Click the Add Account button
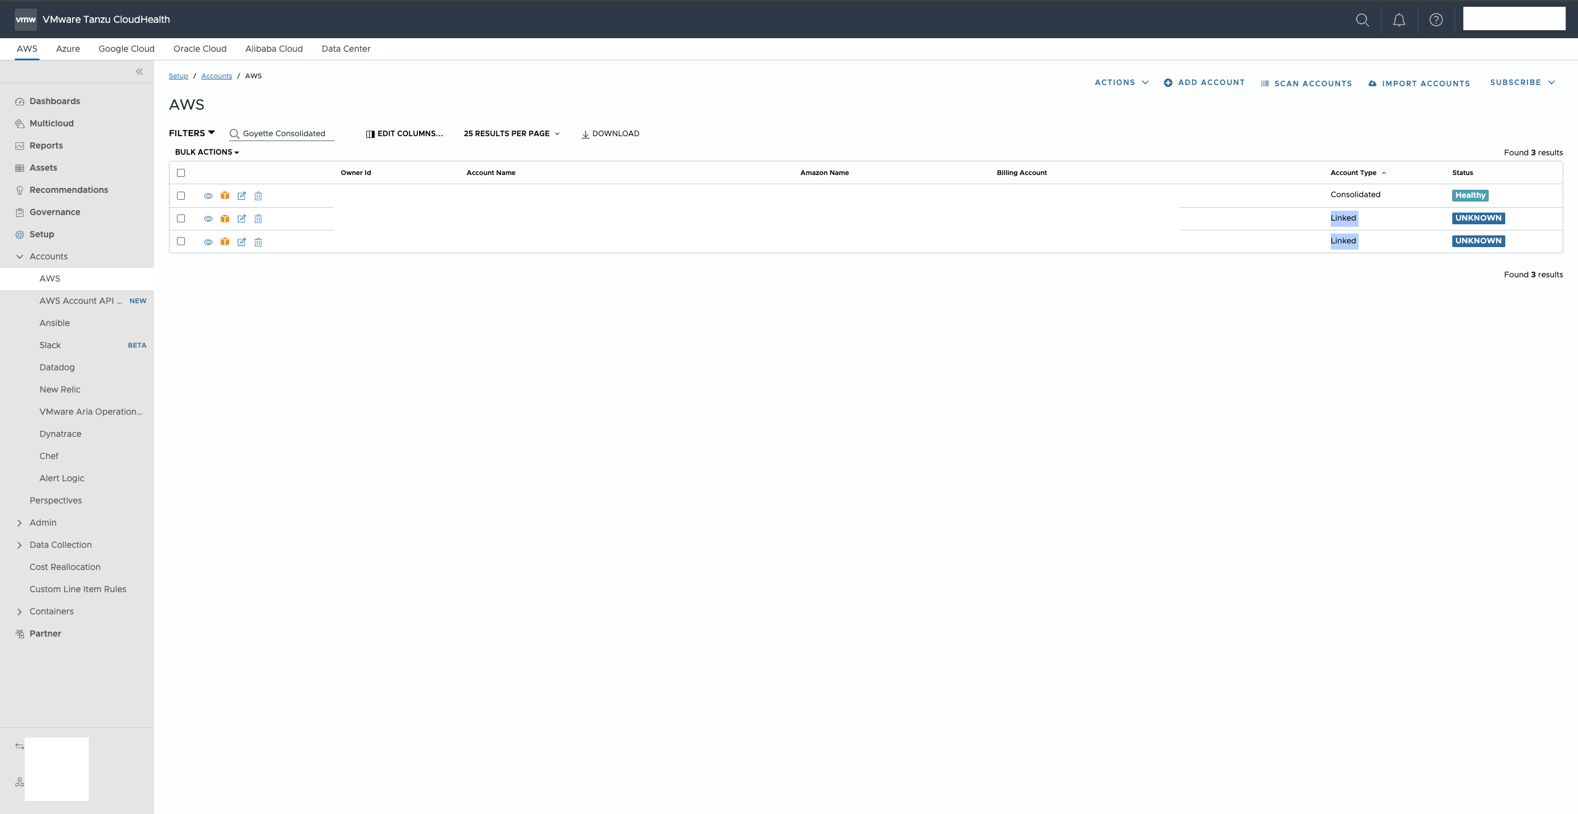 pos(1204,83)
